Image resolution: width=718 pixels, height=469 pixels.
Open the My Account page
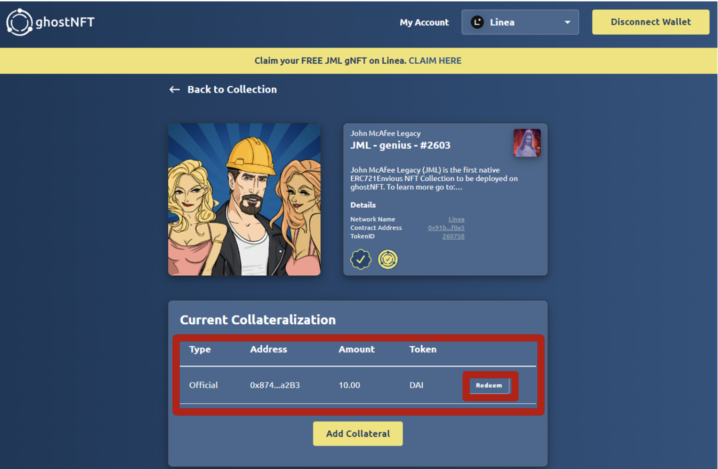424,22
